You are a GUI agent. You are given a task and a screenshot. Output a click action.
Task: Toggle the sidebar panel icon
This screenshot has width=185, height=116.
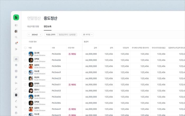(x=16, y=25)
